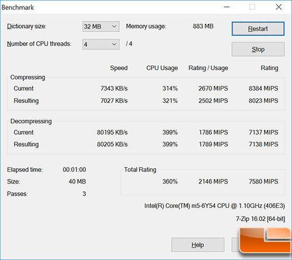Click the Dictionary size label

pyautogui.click(x=27, y=26)
